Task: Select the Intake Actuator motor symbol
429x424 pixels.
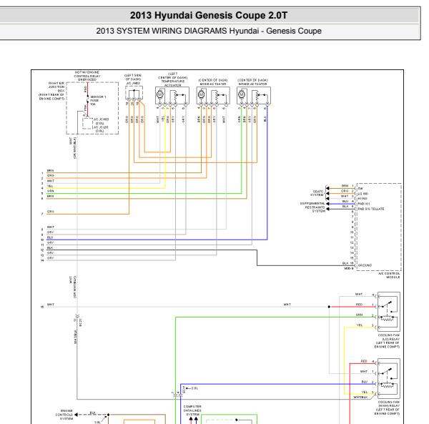Action: click(242, 94)
